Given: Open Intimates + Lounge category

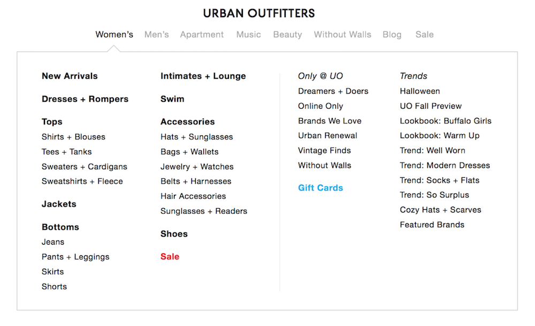Looking at the screenshot, I should [203, 76].
